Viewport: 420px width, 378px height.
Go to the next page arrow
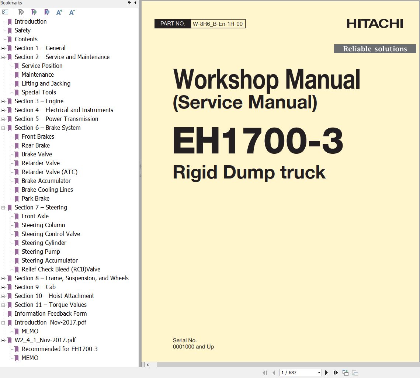coord(326,373)
